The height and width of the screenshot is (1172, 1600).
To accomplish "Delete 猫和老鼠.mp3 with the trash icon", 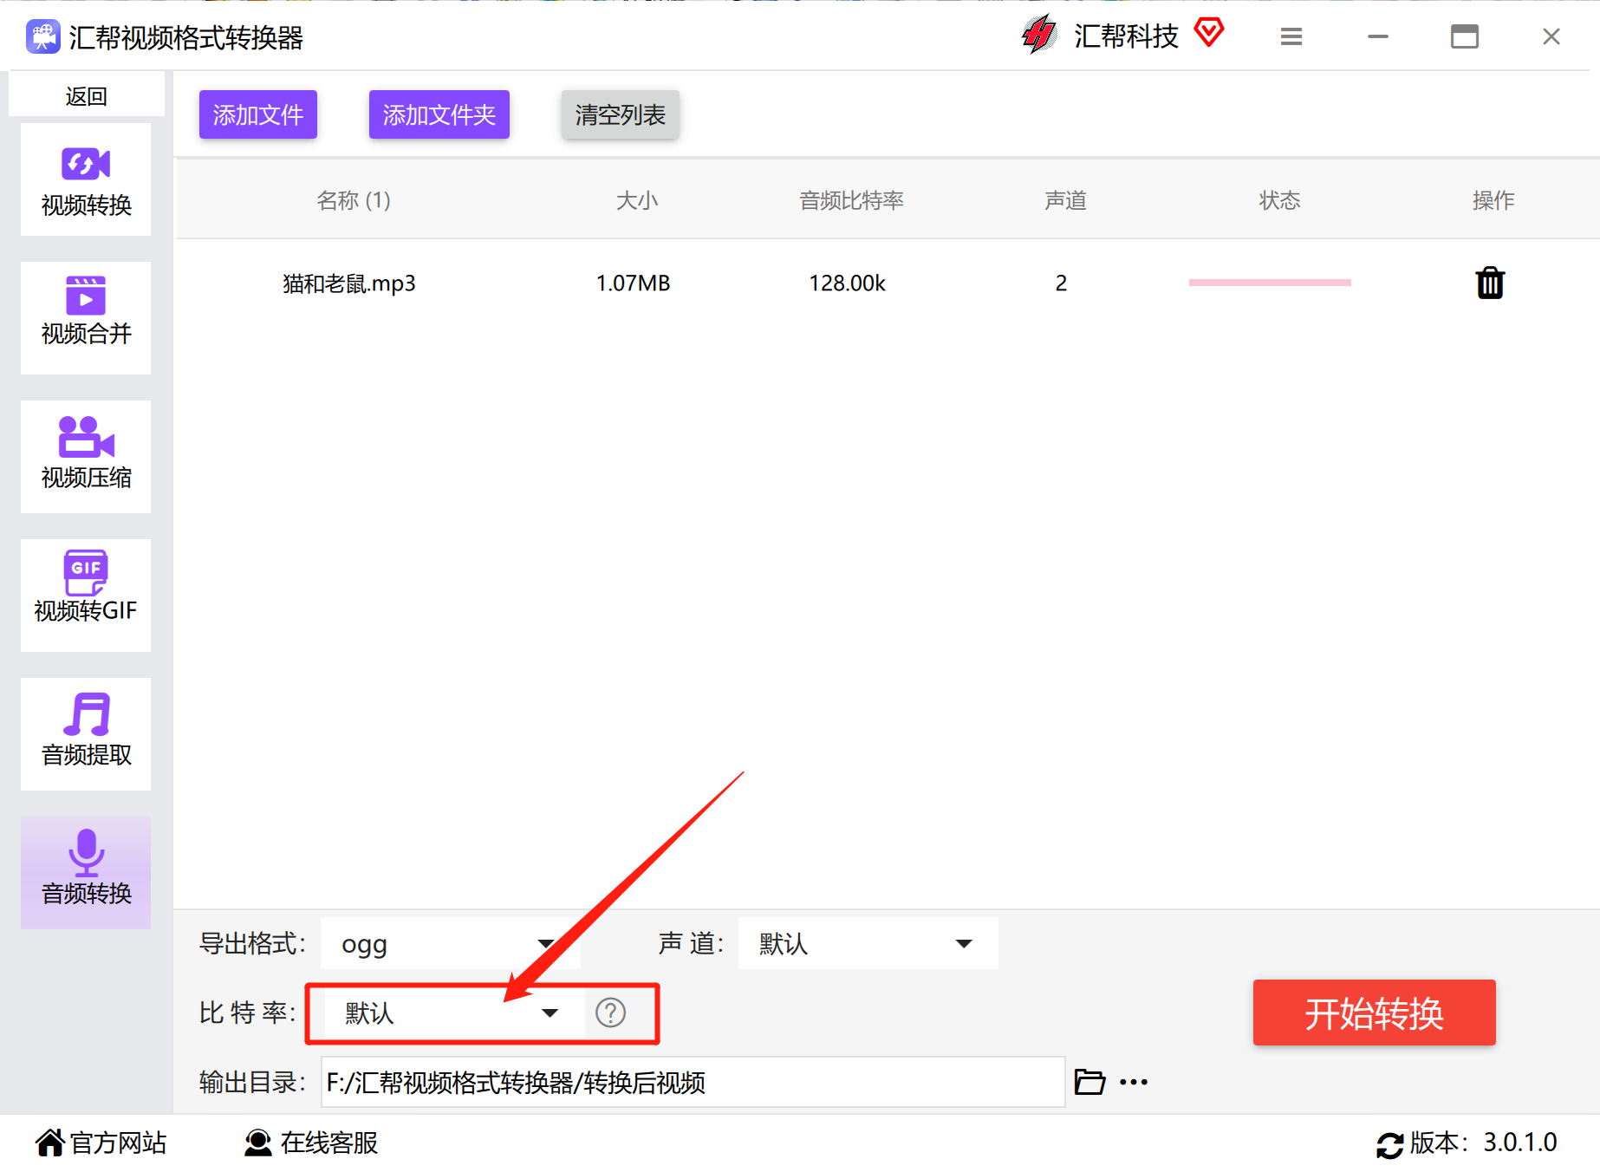I will [x=1490, y=283].
